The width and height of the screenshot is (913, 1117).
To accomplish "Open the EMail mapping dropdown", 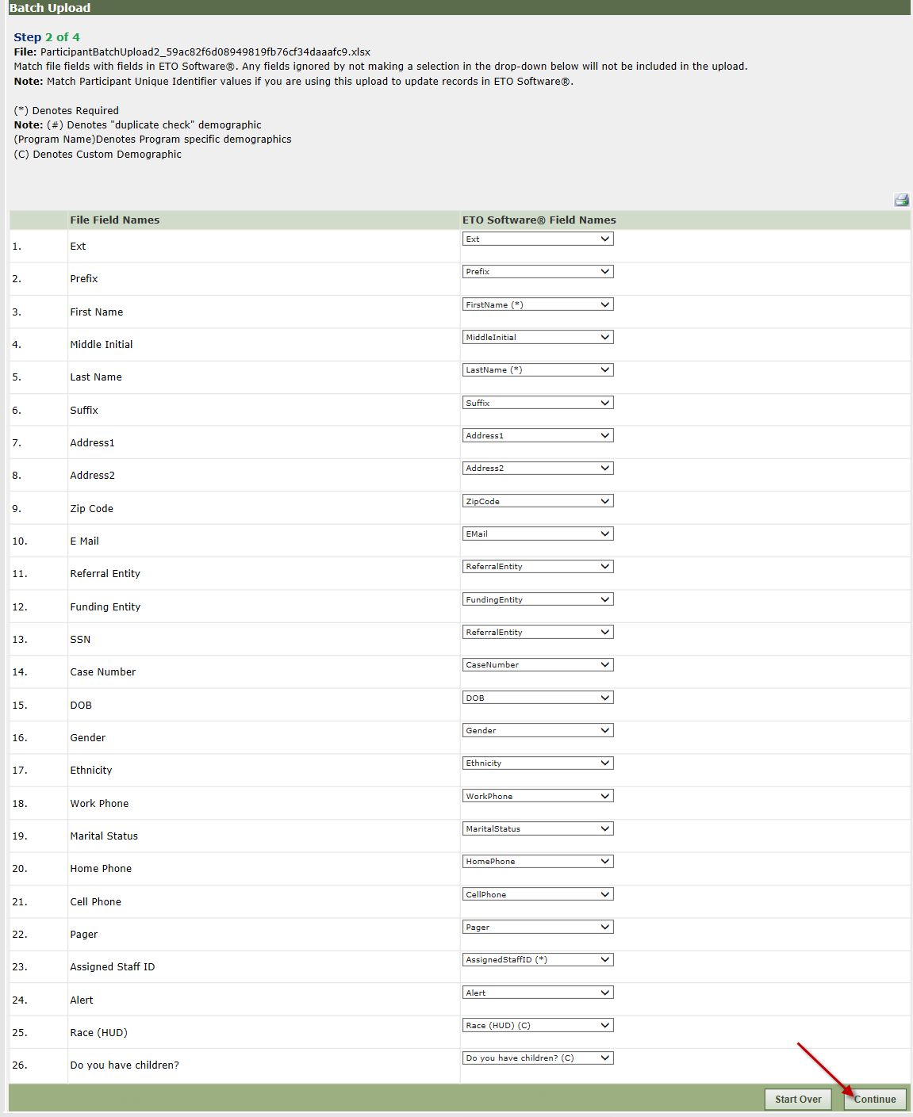I will pos(538,534).
